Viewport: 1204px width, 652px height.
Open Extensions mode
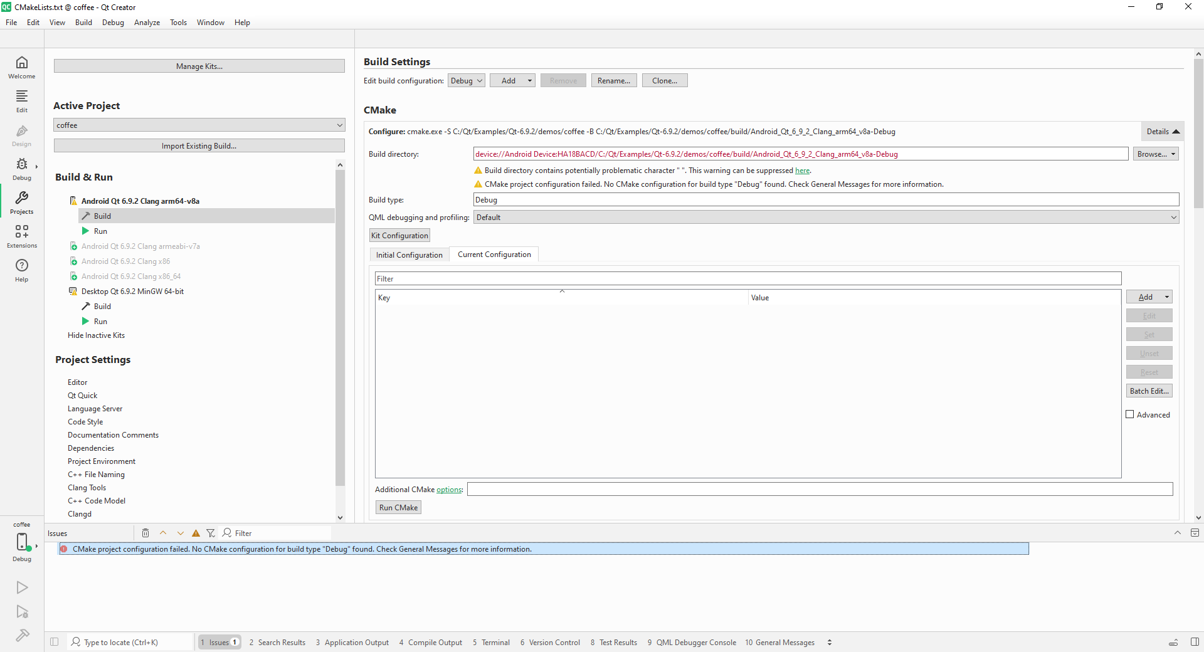point(22,236)
